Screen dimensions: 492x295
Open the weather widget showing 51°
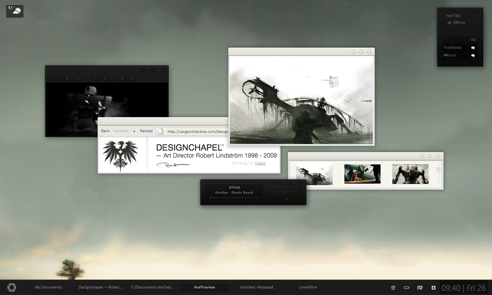pos(15,11)
